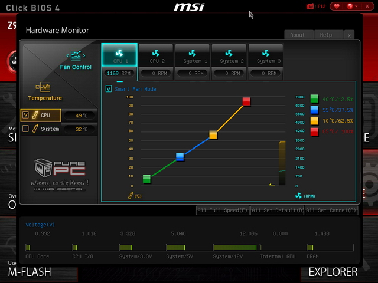378x283 pixels.
Task: Click the 0 RPM reading under System 1
Action: 193,73
